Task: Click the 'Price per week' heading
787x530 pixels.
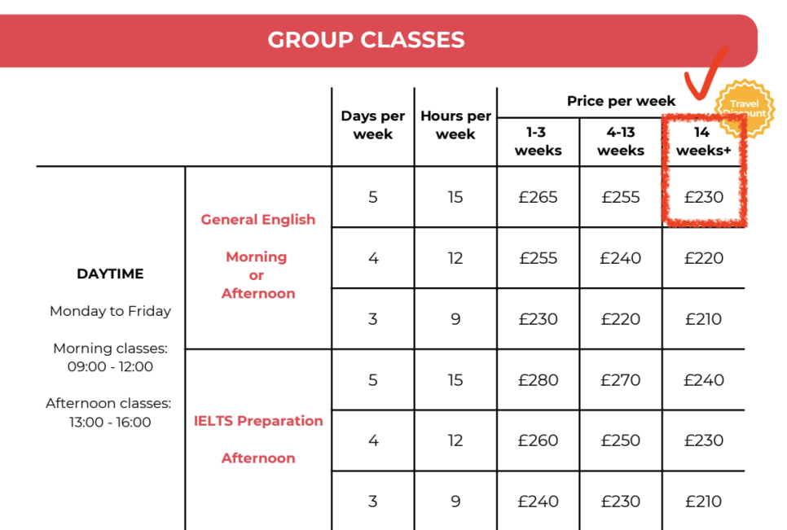Action: (x=621, y=101)
